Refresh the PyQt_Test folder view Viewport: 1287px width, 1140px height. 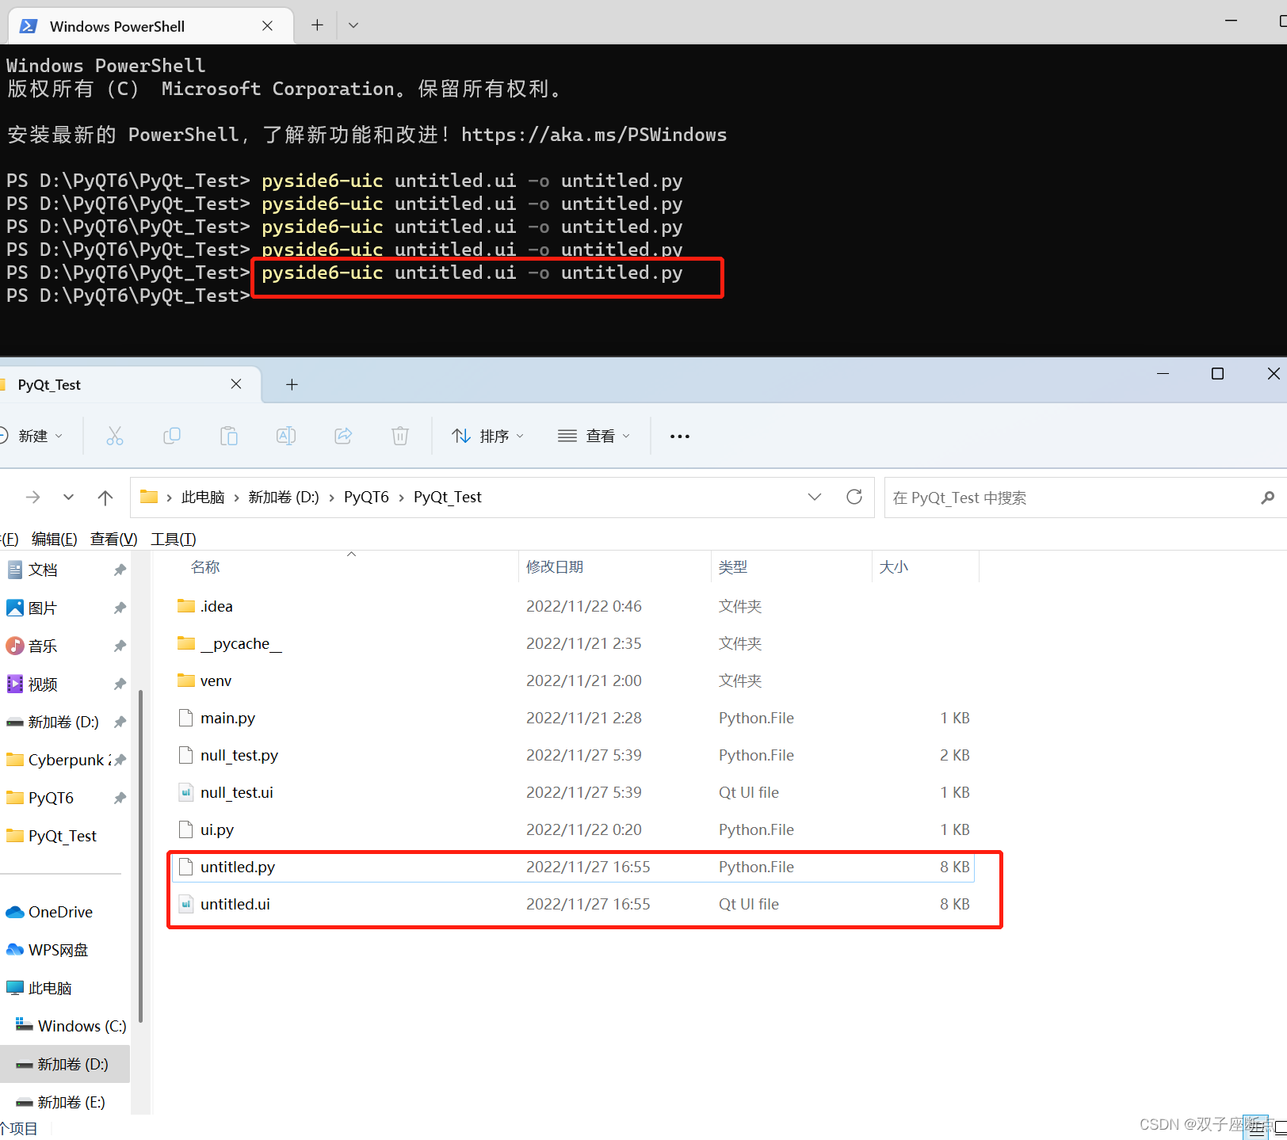854,497
